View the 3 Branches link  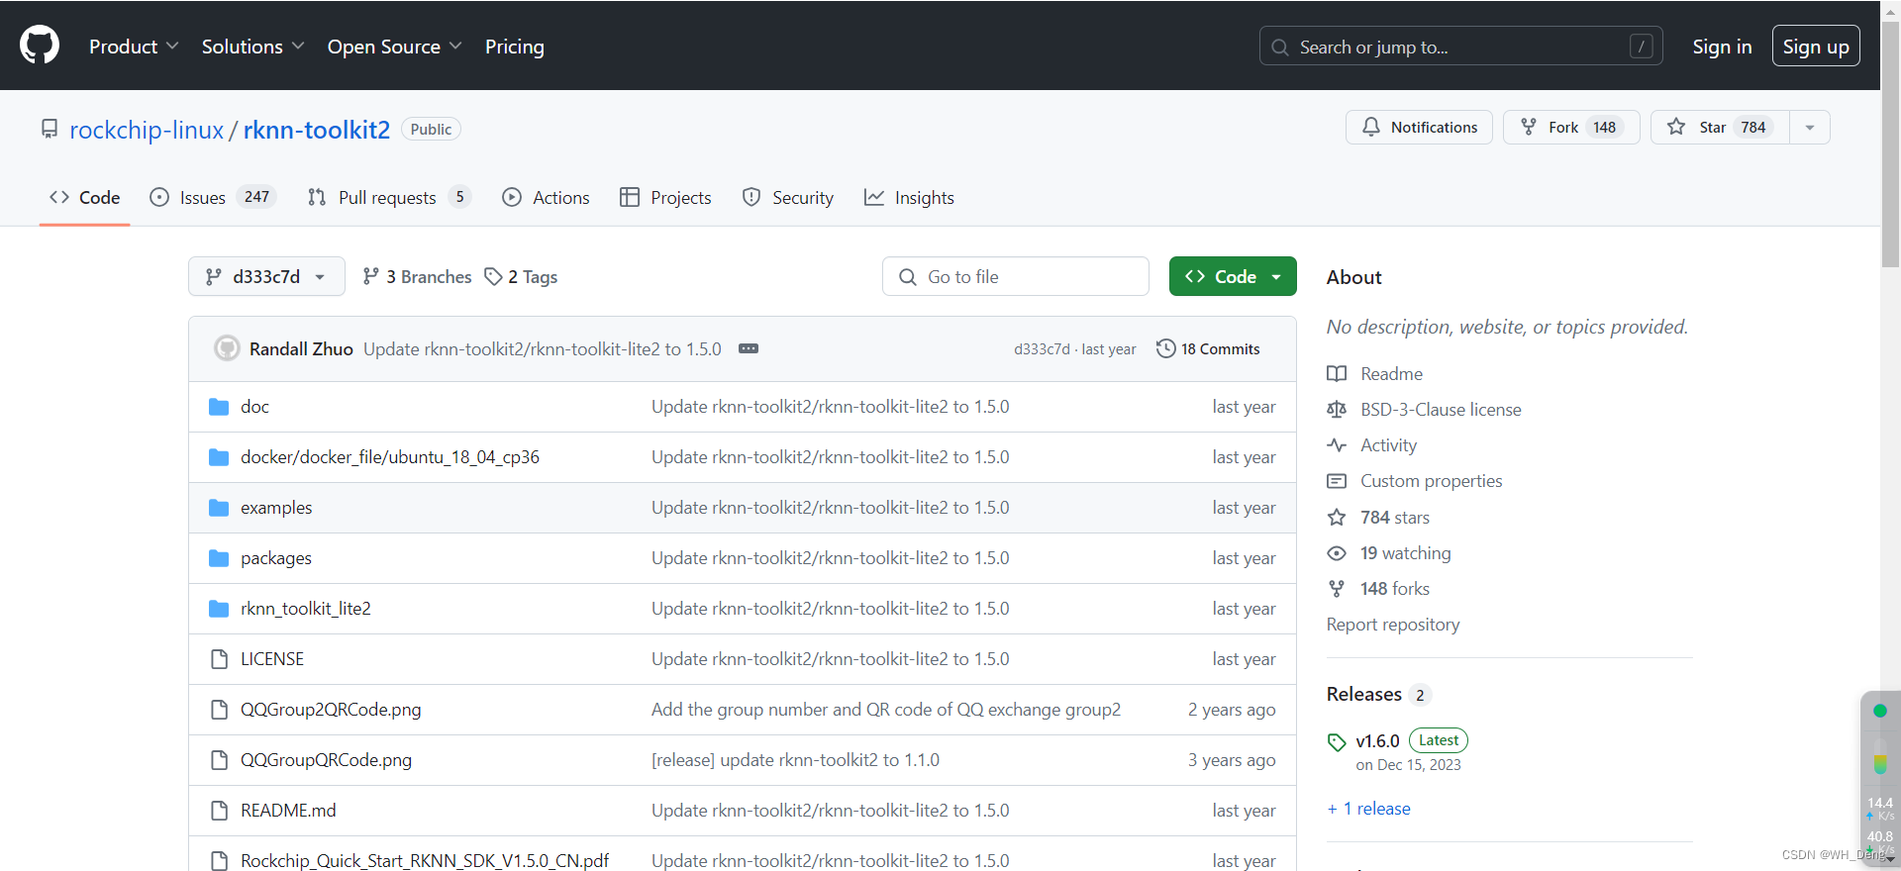417,277
